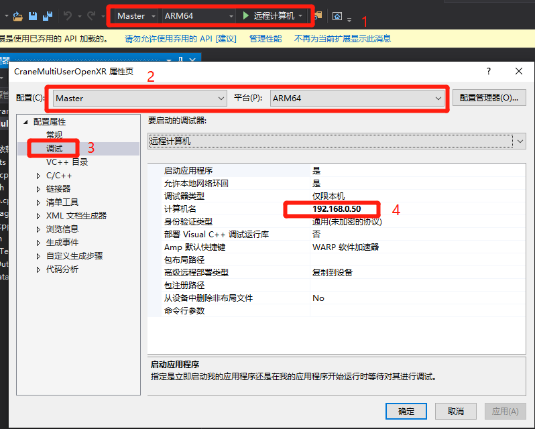535x429 pixels.
Task: Select the 身份验证类型 property row
Action: pyautogui.click(x=343, y=222)
